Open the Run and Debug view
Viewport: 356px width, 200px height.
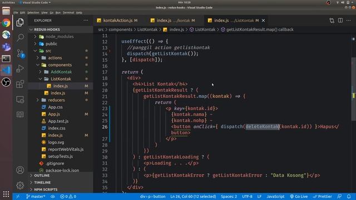pyautogui.click(x=20, y=68)
